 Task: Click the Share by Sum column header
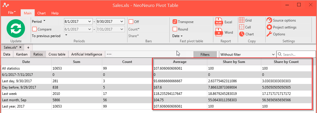pos(234,62)
